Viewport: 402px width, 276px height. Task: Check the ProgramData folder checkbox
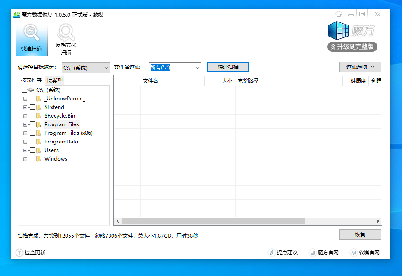coord(32,142)
